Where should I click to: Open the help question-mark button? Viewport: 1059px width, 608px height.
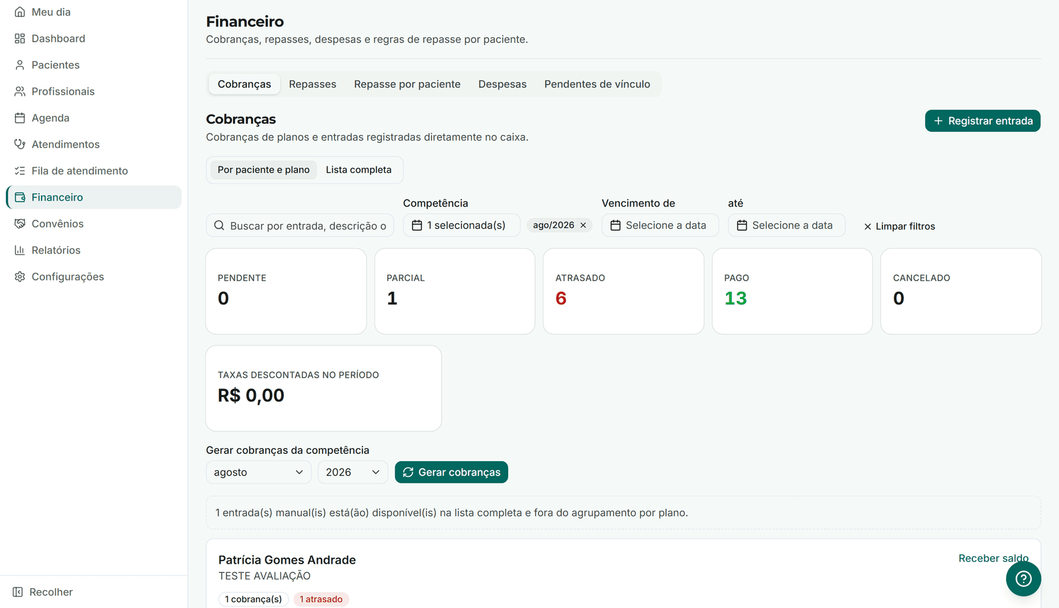1023,578
